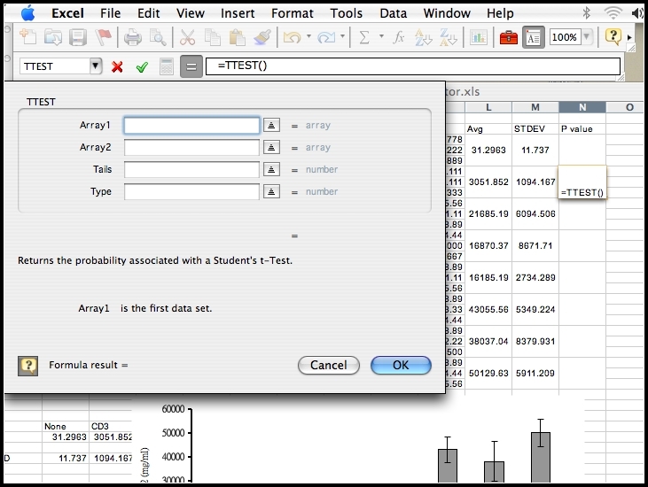648x487 pixels.
Task: Click the calculator icon in formula bar
Action: pyautogui.click(x=166, y=66)
